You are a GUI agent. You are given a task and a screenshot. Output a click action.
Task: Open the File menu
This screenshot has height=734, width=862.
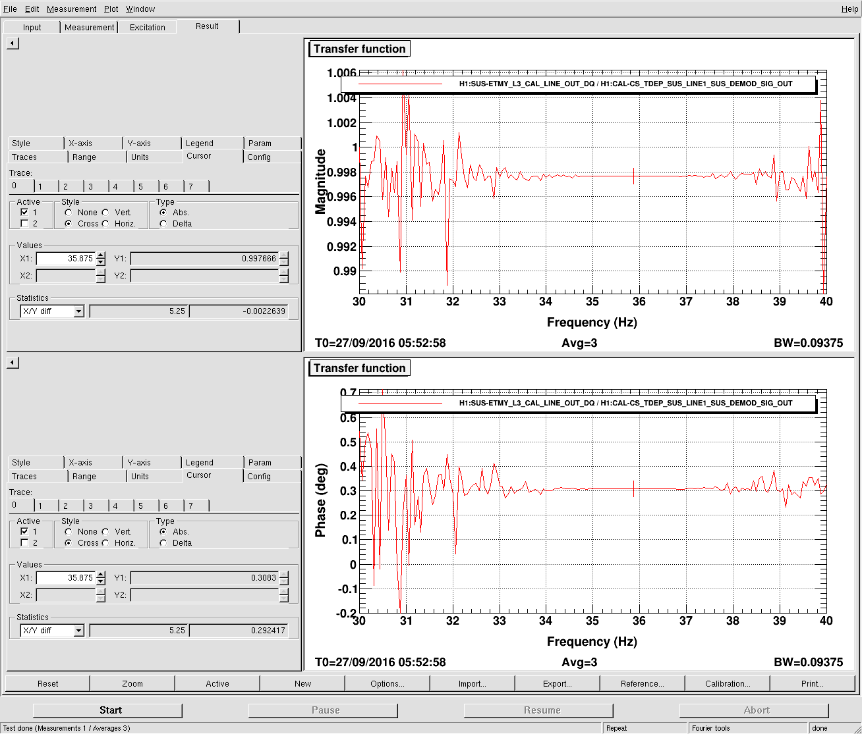(x=10, y=9)
